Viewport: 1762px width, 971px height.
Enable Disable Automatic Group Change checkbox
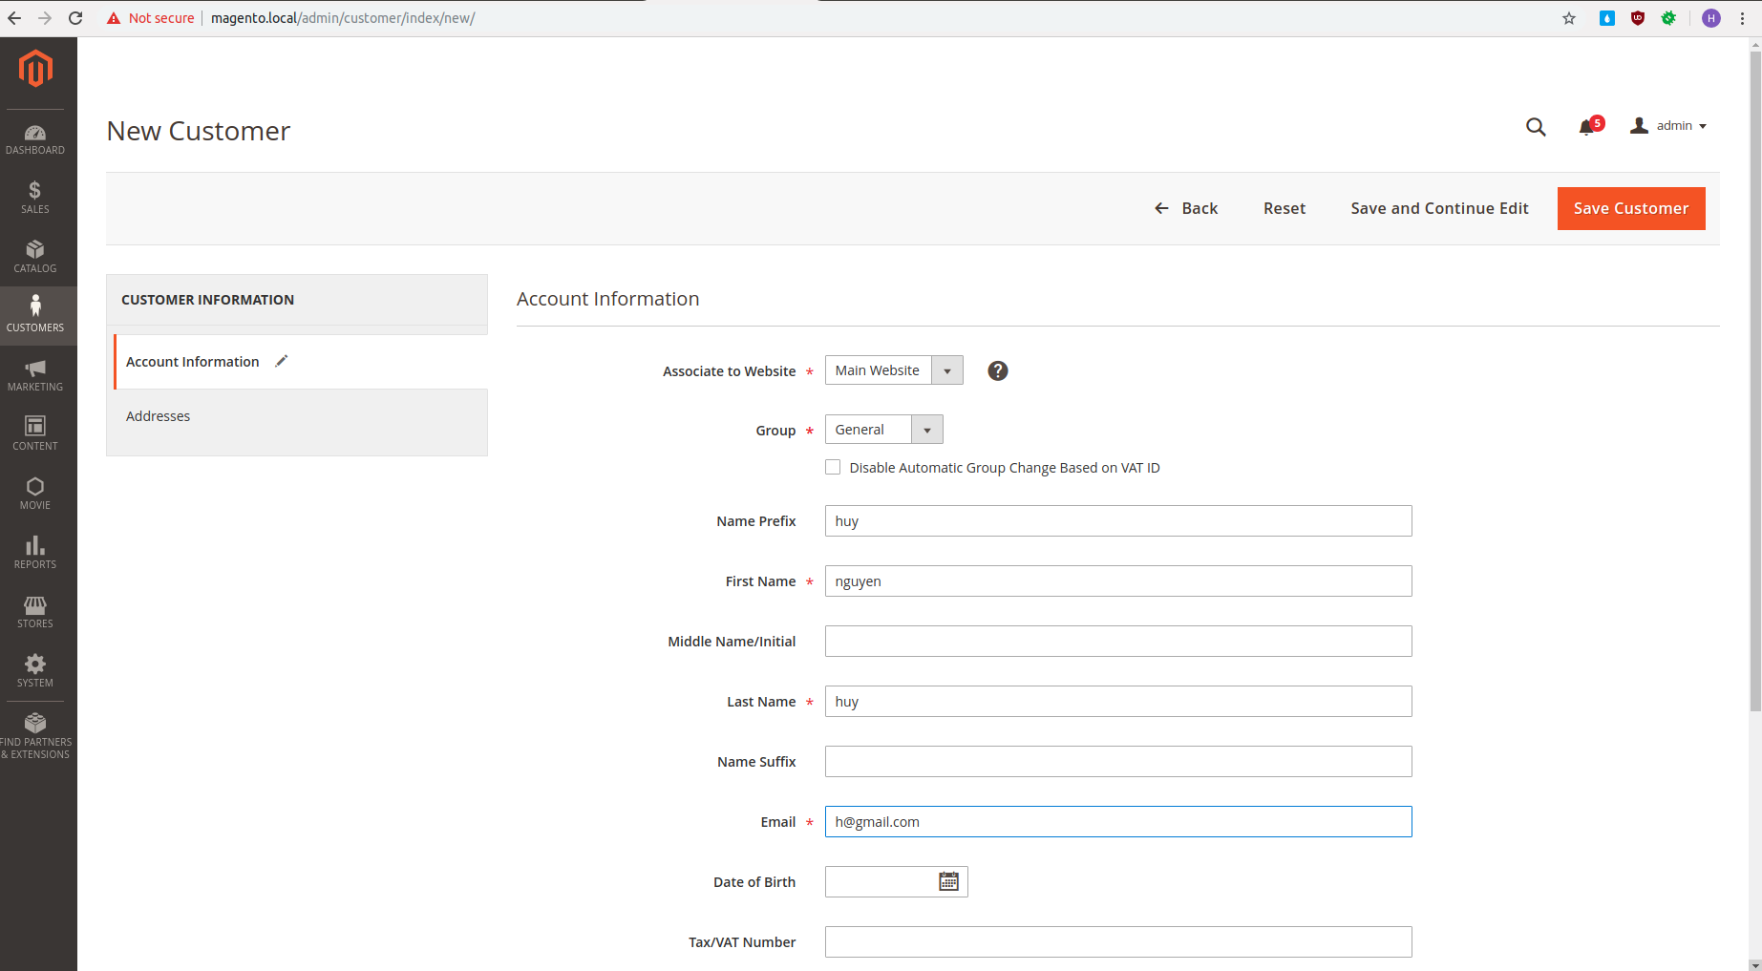click(x=833, y=467)
